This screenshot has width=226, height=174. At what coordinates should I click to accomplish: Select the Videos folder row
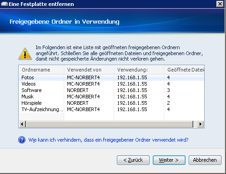tap(111, 84)
